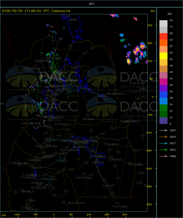Click the Polvaredas map label
The image size is (183, 218).
coord(33,68)
